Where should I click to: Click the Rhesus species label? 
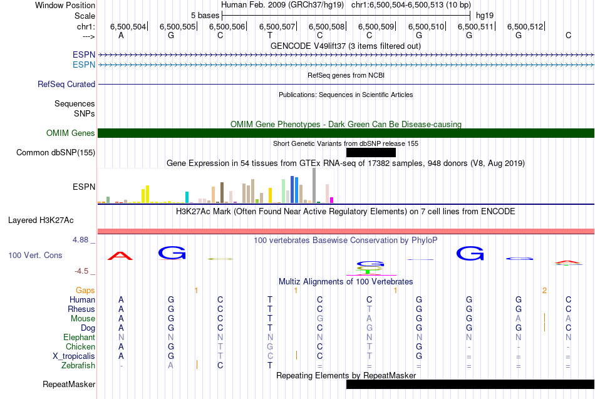click(x=81, y=309)
